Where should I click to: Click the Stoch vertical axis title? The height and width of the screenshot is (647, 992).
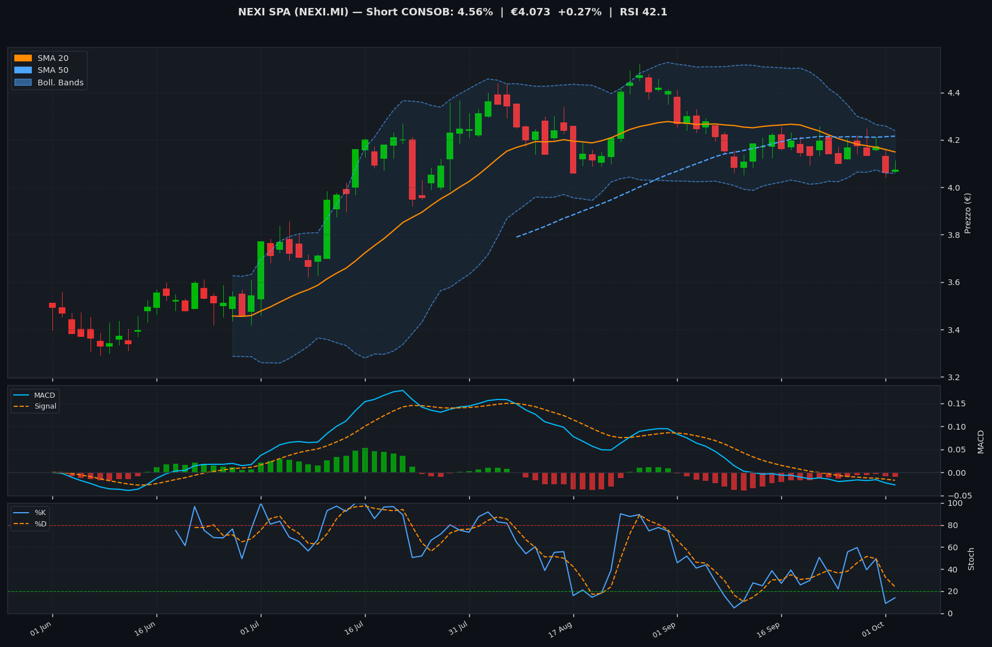[x=971, y=559]
